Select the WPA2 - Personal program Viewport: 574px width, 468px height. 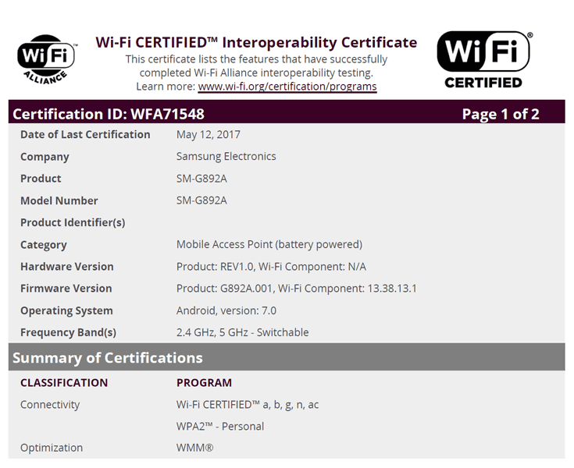tap(220, 427)
